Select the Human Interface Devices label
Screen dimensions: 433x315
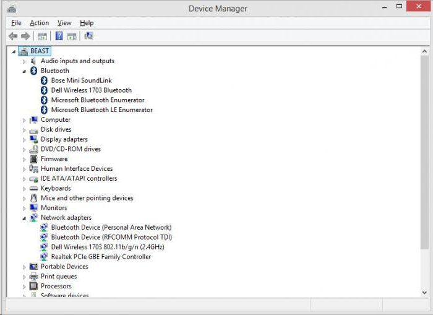click(x=77, y=168)
